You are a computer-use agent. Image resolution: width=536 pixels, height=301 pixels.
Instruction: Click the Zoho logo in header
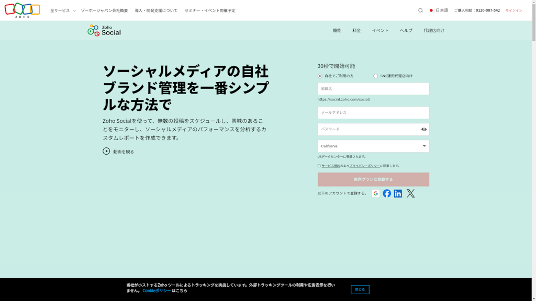click(x=23, y=10)
